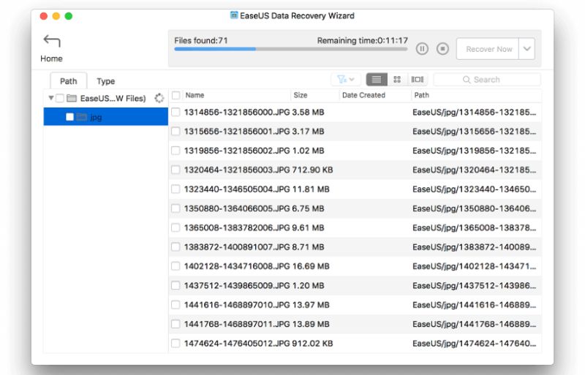The width and height of the screenshot is (585, 375).
Task: Click path EaseUS/jpg/1441768-146889...
Action: [474, 324]
